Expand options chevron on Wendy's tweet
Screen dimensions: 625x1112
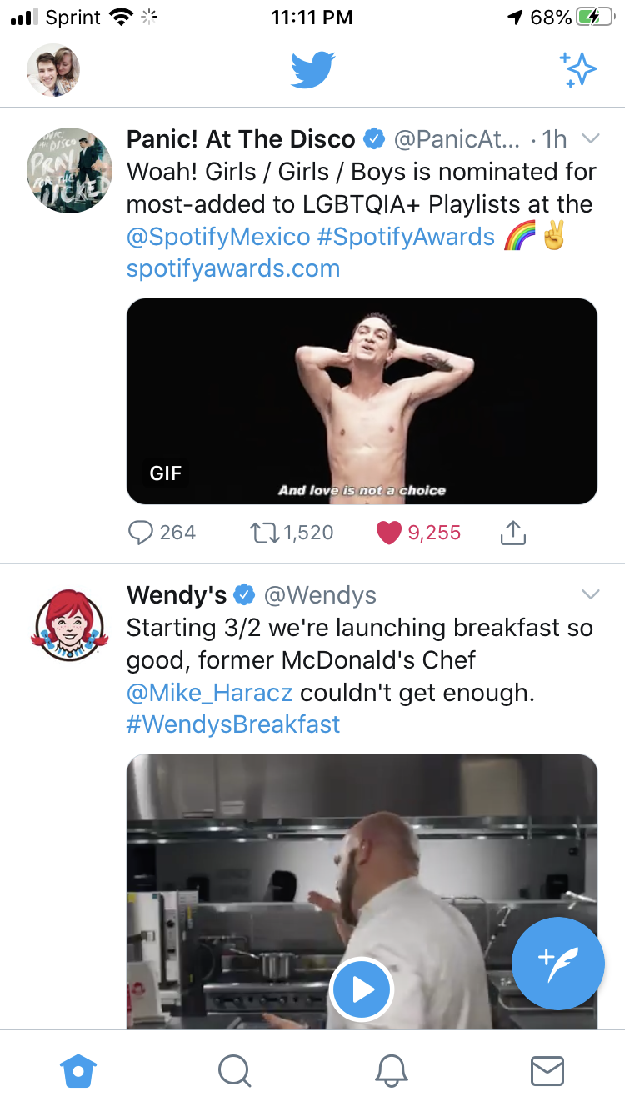coord(590,594)
